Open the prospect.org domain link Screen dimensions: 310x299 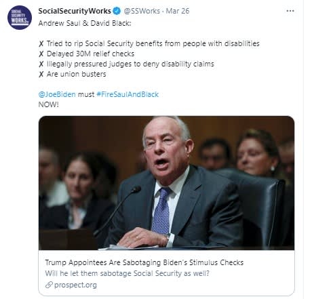click(75, 285)
